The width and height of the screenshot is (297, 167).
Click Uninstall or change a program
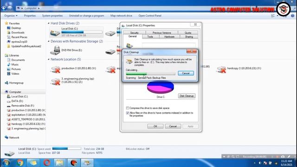point(86,16)
